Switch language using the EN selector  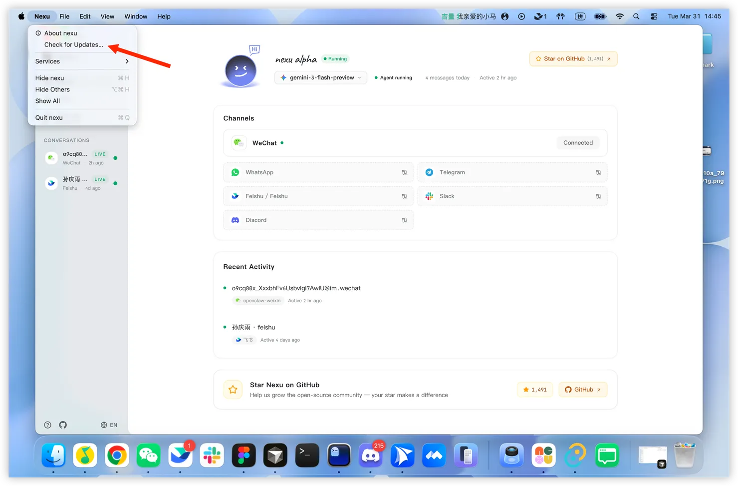click(109, 425)
